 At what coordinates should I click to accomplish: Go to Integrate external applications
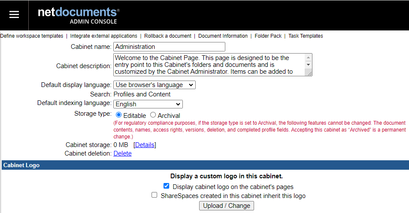coord(103,36)
